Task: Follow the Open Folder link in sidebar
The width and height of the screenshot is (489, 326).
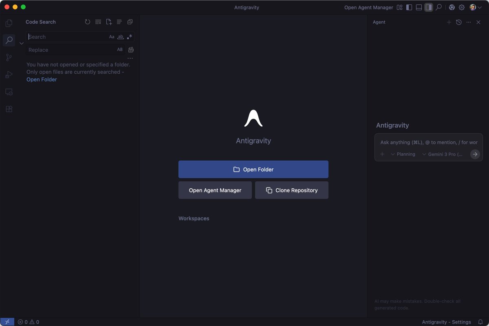Action: coord(42,79)
